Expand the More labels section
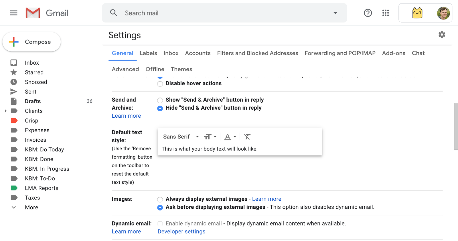This screenshot has width=458, height=241. point(13,207)
